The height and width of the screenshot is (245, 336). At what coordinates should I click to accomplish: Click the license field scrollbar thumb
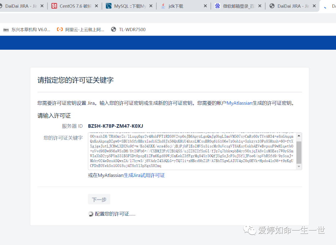coord(299,152)
